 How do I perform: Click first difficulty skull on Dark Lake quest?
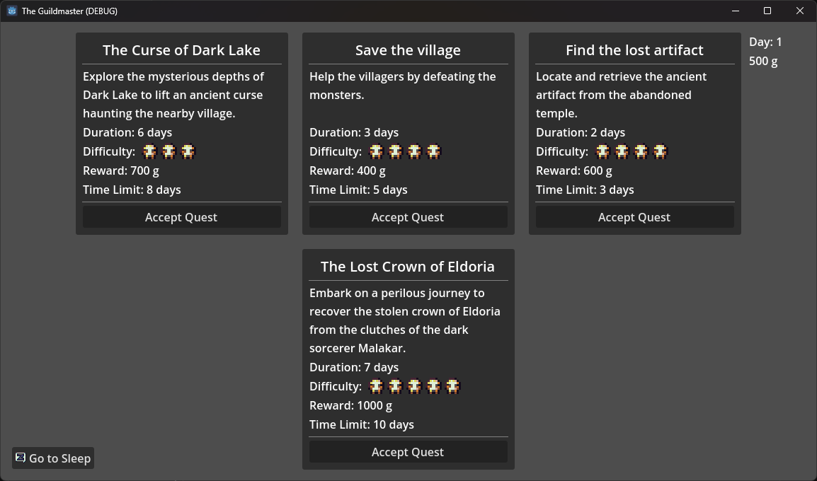point(149,151)
